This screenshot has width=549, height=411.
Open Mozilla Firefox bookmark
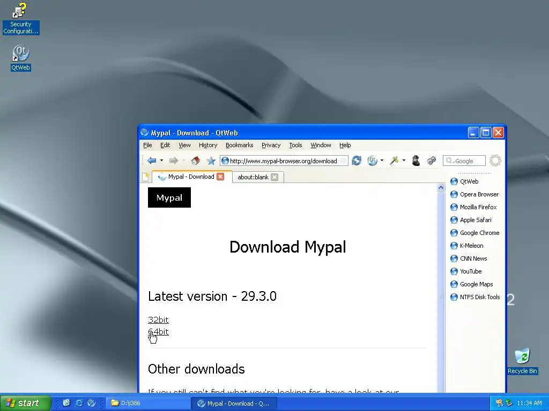[473, 207]
